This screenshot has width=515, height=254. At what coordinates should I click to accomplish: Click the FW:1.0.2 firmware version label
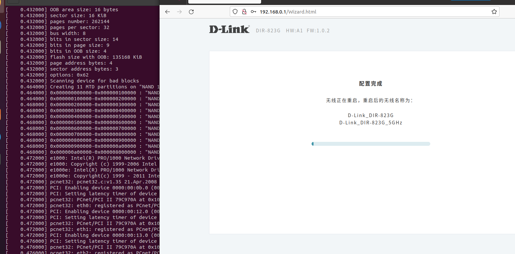click(318, 31)
